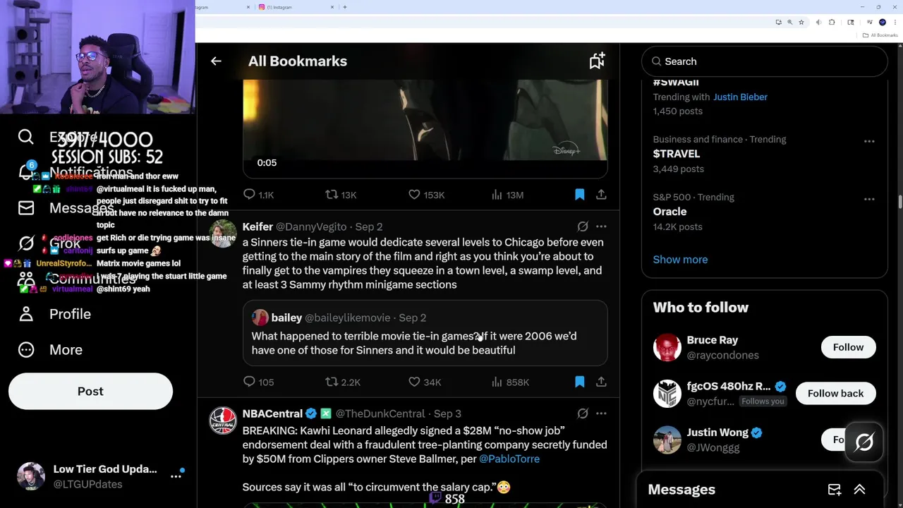Open quoted bailey tweet about movie tie-in games
This screenshot has width=903, height=508.
coord(425,333)
